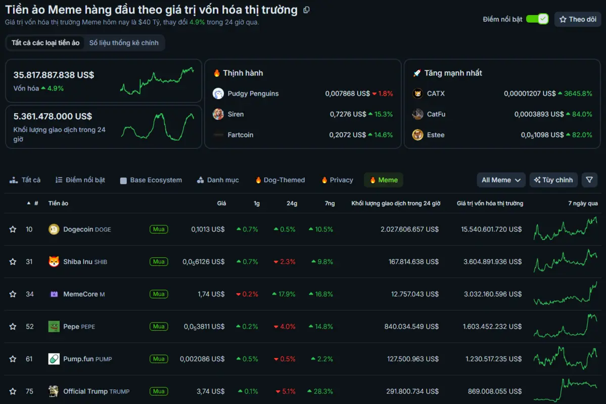Click the CATX coin icon
The height and width of the screenshot is (404, 606).
click(417, 94)
